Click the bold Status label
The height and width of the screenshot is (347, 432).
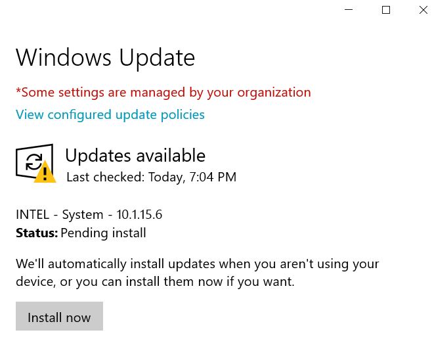point(37,233)
